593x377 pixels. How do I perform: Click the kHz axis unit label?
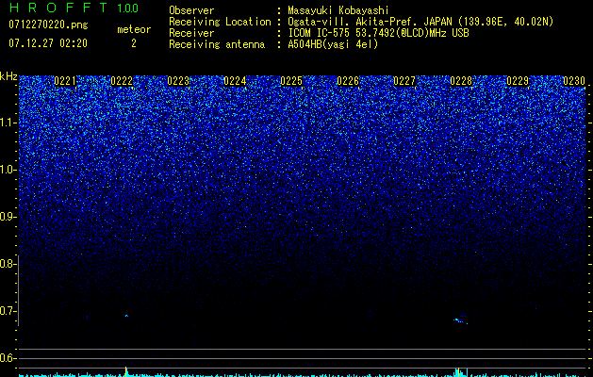pos(8,76)
